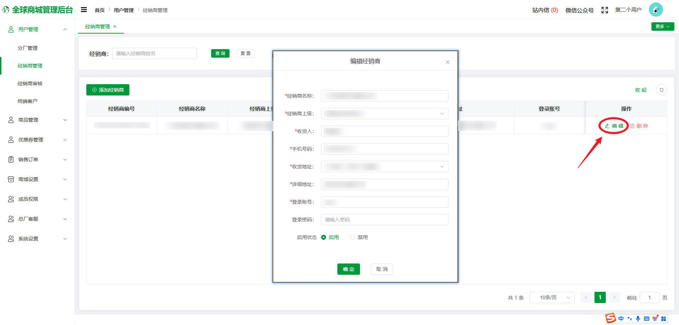679x325 pixels.
Task: Click the 销售订单 document icon in sidebar
Action: 10,159
